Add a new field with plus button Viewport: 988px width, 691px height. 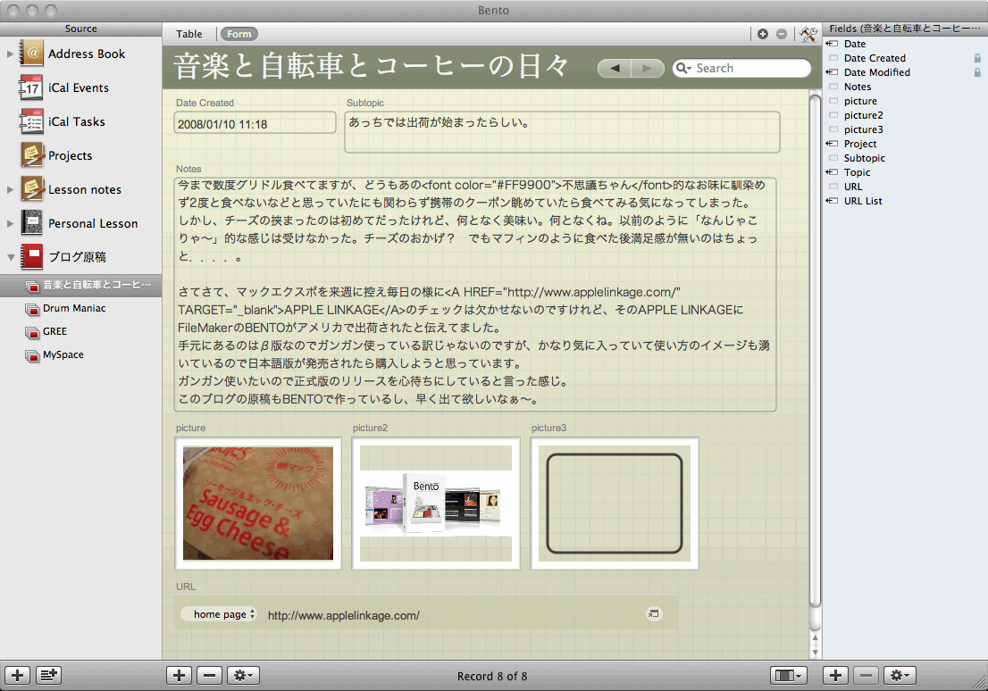coord(835,675)
